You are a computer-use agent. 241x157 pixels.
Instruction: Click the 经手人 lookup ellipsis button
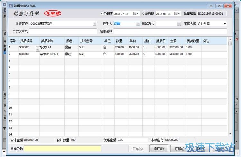coord(138,24)
